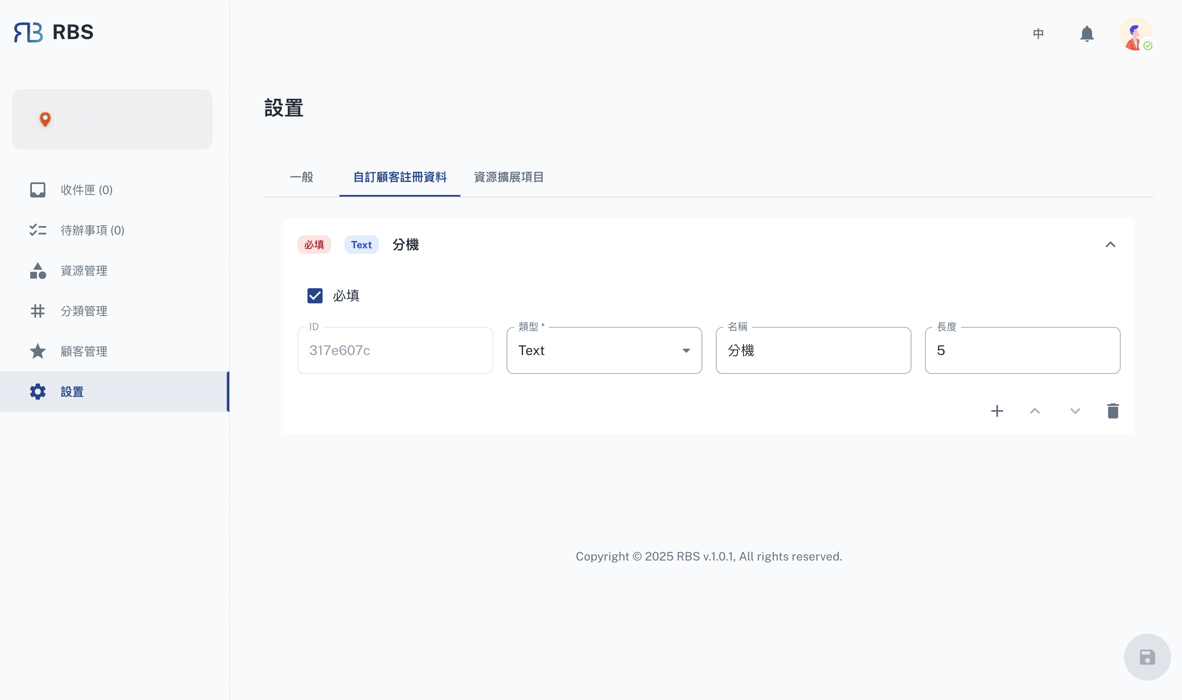
Task: Move the field up with arrow icon
Action: click(1035, 411)
